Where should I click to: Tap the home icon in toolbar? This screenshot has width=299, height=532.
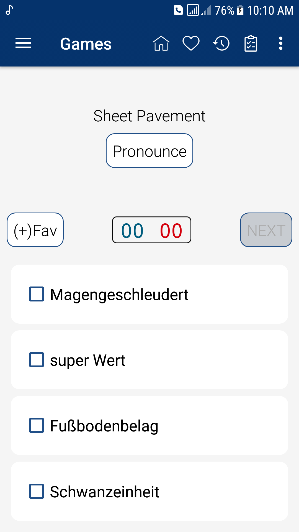(161, 44)
